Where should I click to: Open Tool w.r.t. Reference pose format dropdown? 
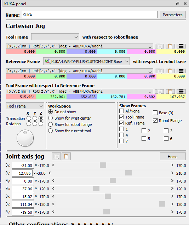tap(79, 91)
